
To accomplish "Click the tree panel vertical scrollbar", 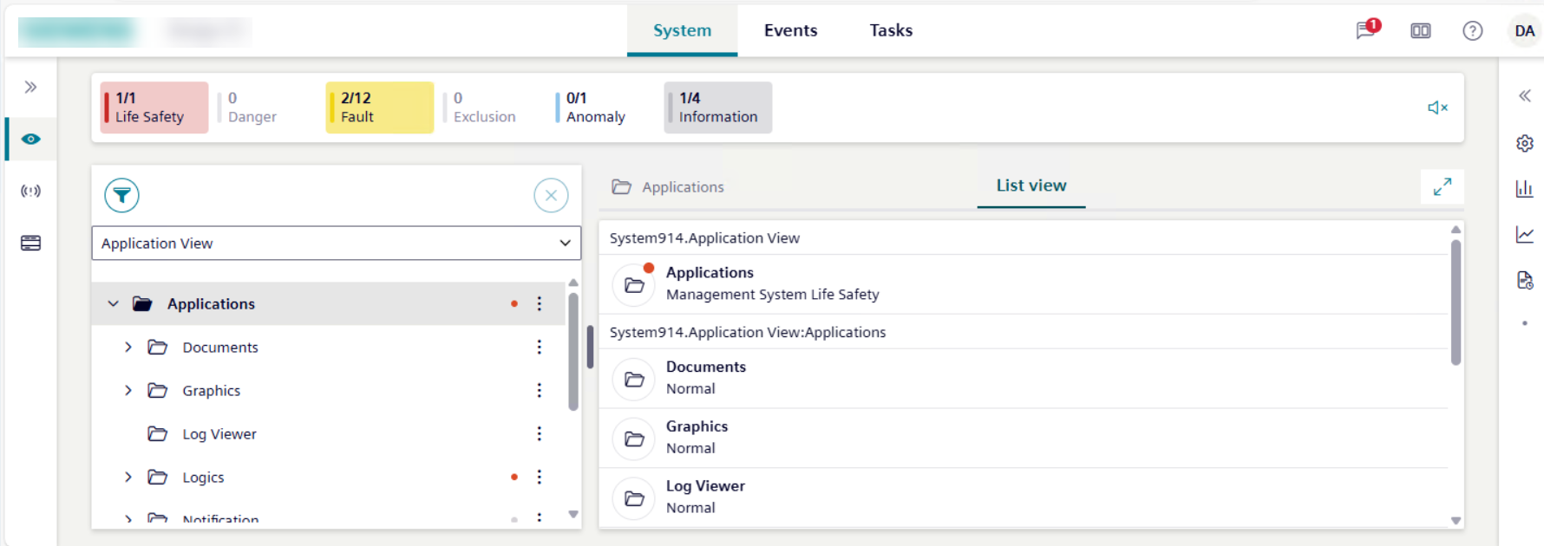I will [x=572, y=351].
